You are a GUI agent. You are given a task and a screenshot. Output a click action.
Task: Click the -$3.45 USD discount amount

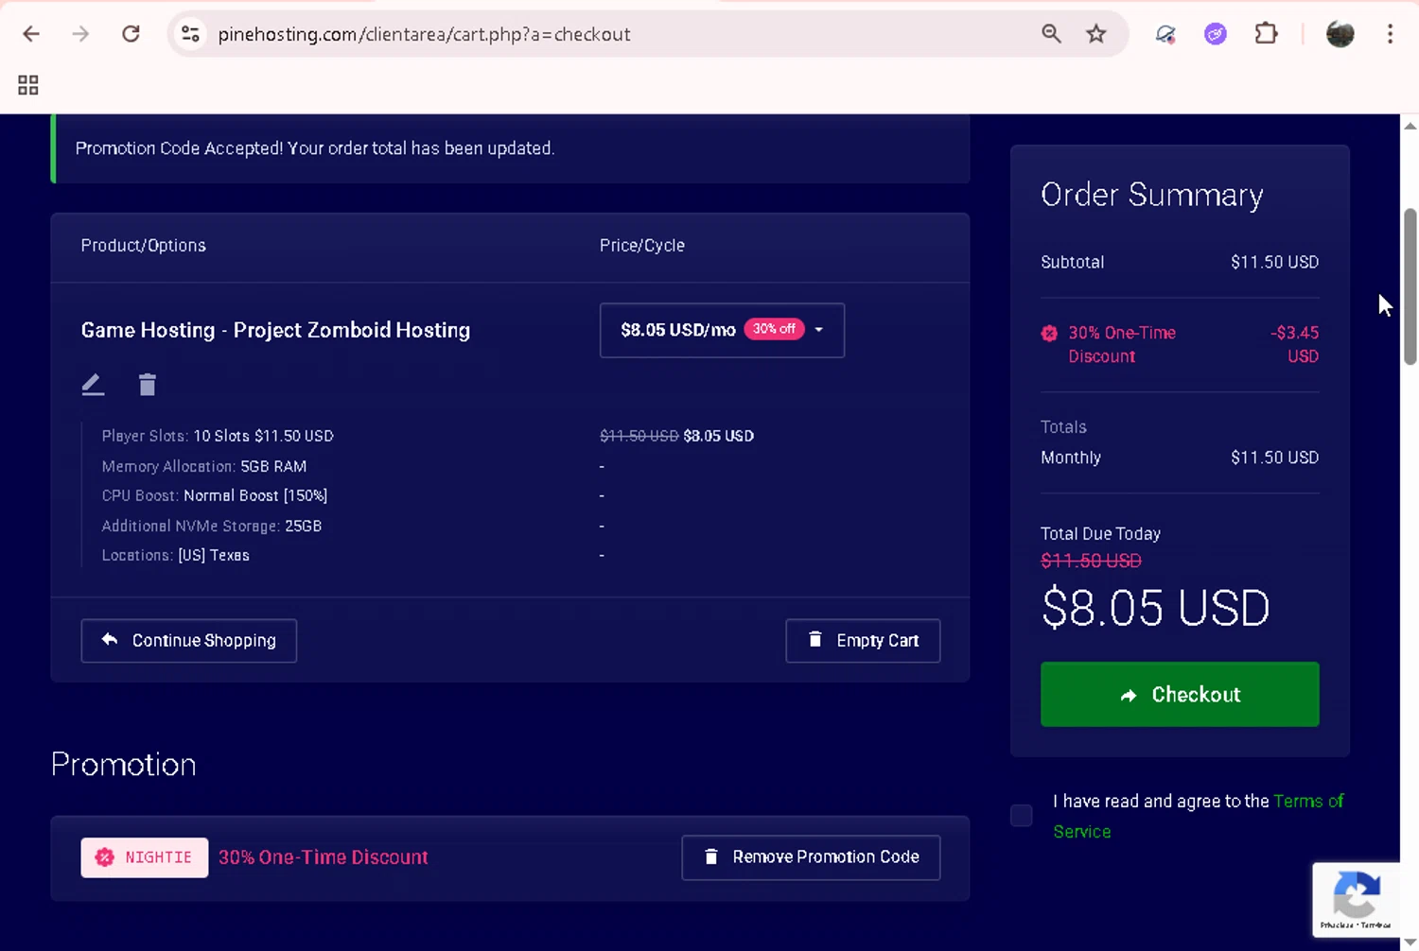[x=1294, y=344]
